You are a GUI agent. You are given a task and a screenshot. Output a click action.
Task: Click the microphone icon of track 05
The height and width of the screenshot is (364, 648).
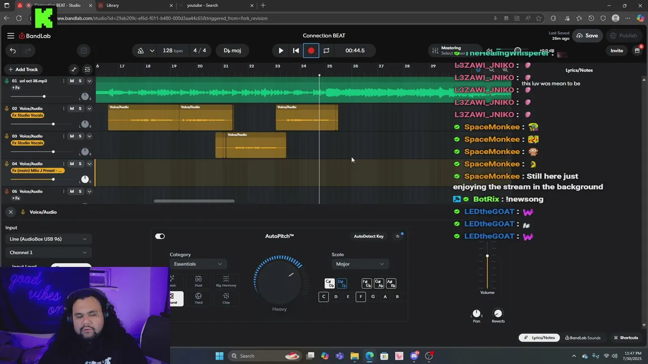tap(7, 192)
